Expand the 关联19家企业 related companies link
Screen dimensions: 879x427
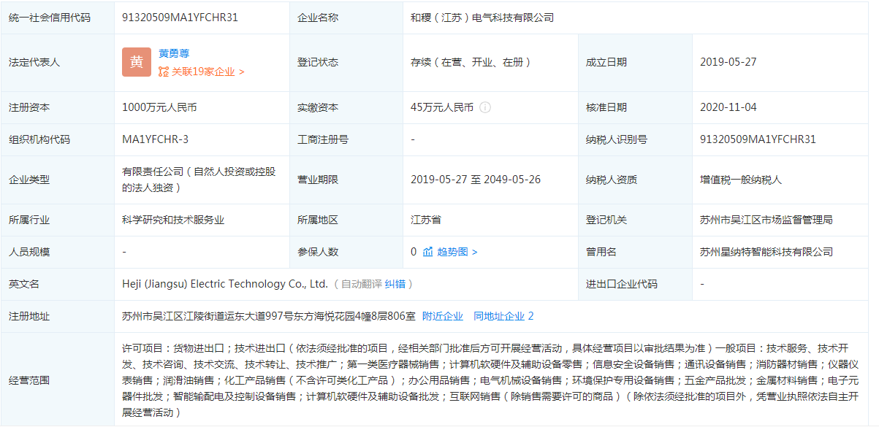(208, 72)
